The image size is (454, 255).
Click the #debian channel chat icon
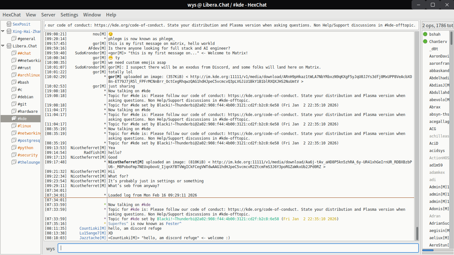[14, 97]
